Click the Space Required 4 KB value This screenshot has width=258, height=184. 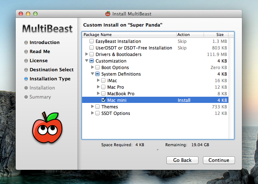pos(140,145)
